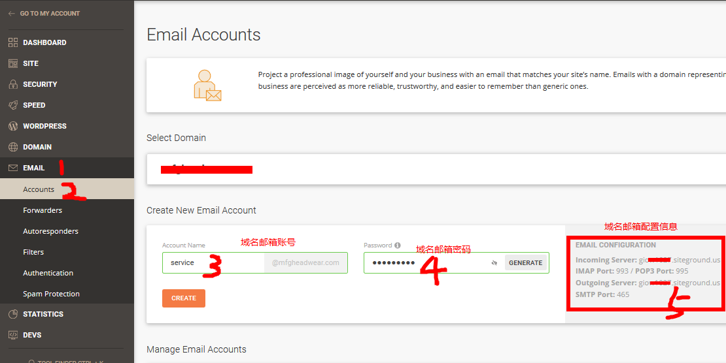This screenshot has height=363, width=726.
Task: Click the Password info tooltip icon
Action: (398, 245)
